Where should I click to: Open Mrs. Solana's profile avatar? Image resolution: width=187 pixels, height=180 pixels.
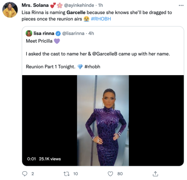click(x=10, y=10)
